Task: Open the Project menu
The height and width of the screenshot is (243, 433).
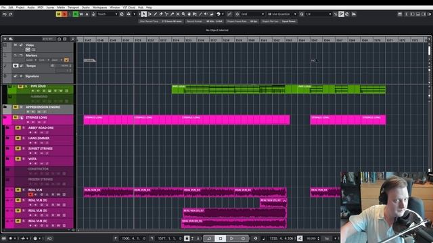Action: coord(20,7)
